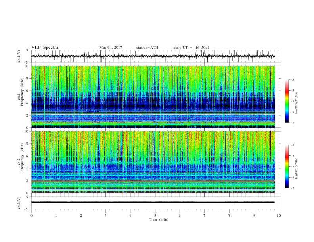Click the "-5" tick on ch.2 colorbar
314x242 pixels.
pyautogui.click(x=293, y=166)
